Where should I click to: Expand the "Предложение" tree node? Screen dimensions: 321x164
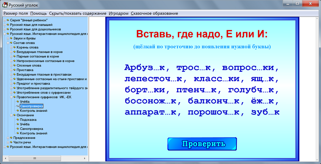[8, 138]
